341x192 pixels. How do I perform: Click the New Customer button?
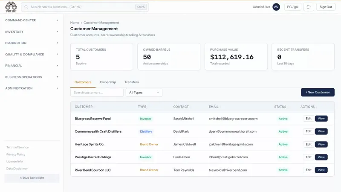click(318, 92)
